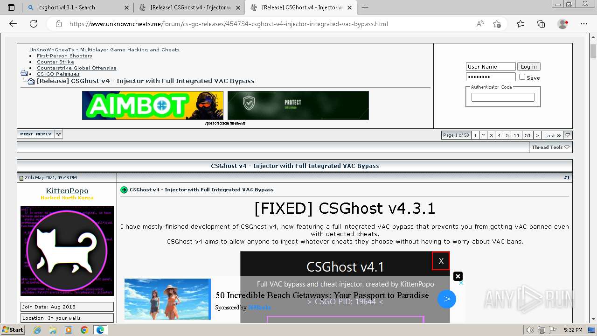This screenshot has height=336, width=597.
Task: Click the folder icon beside CS:GO Releases
Action: pyautogui.click(x=24, y=74)
